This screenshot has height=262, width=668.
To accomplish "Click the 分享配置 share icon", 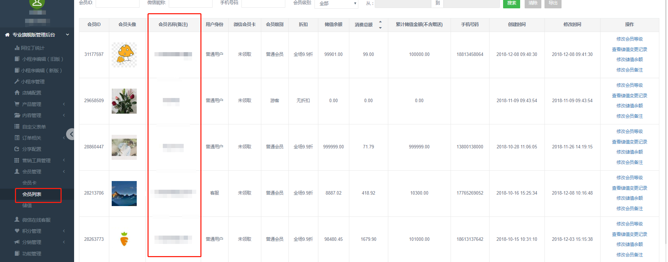I will click(17, 149).
